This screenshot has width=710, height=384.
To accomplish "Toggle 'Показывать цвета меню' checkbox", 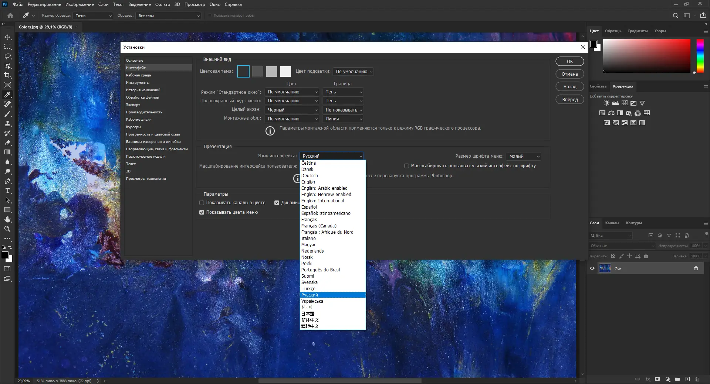I will coord(202,212).
